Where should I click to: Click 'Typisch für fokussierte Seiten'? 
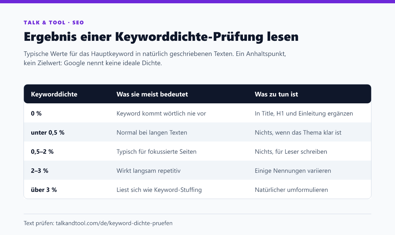pyautogui.click(x=156, y=152)
